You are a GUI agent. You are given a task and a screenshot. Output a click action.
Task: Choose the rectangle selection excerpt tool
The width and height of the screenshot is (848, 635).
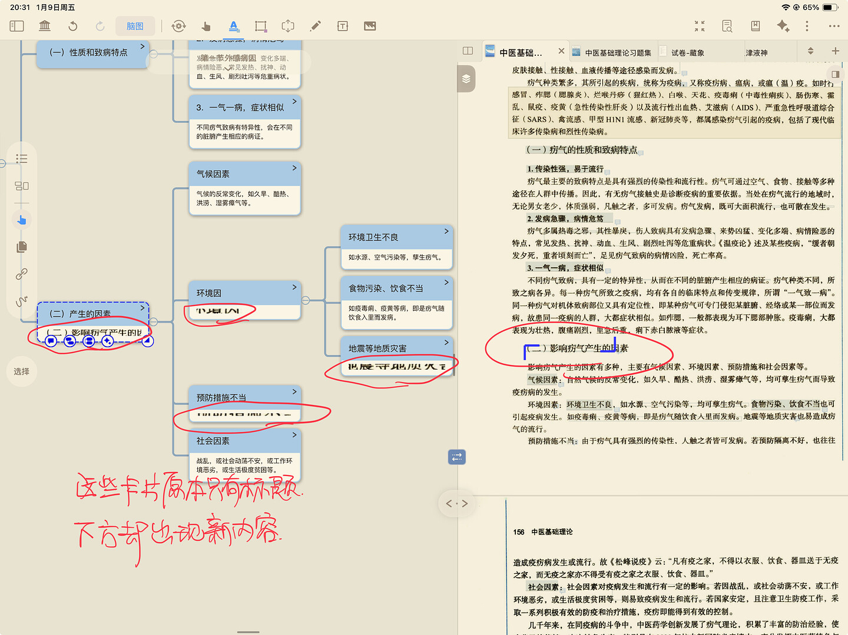260,26
